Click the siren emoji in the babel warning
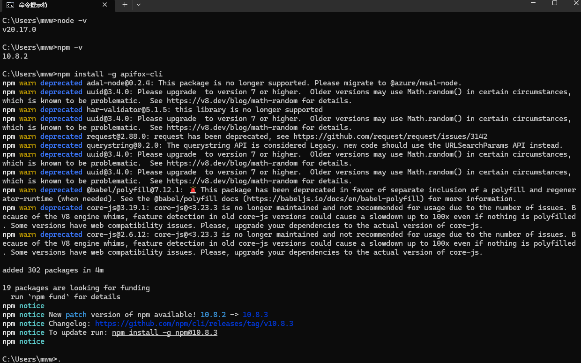The height and width of the screenshot is (363, 581). (x=193, y=190)
